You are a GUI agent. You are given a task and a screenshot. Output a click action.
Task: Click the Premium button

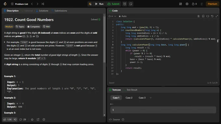tap(212, 4)
